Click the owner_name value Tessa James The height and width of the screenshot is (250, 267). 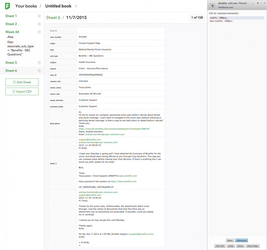(85, 88)
